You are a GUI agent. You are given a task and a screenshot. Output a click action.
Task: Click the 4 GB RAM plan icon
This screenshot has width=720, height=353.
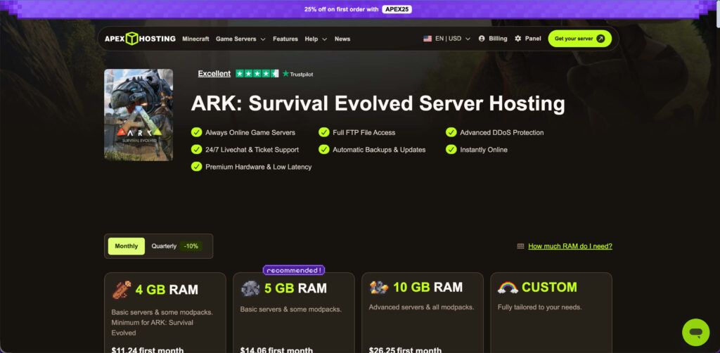[x=122, y=290]
